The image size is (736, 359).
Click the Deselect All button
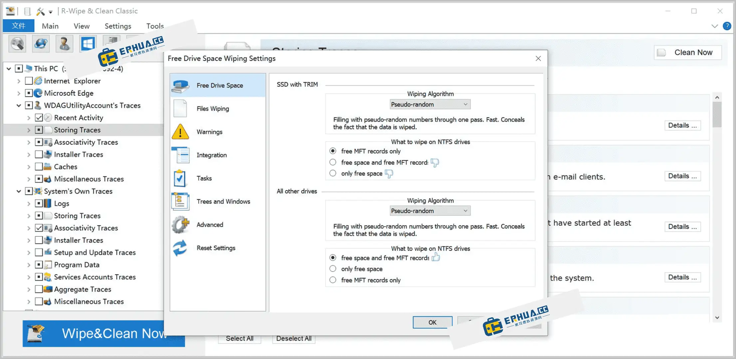294,338
